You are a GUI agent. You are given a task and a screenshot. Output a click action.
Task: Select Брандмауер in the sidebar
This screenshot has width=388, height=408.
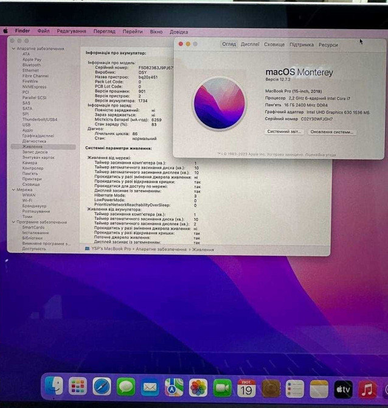pyautogui.click(x=34, y=206)
